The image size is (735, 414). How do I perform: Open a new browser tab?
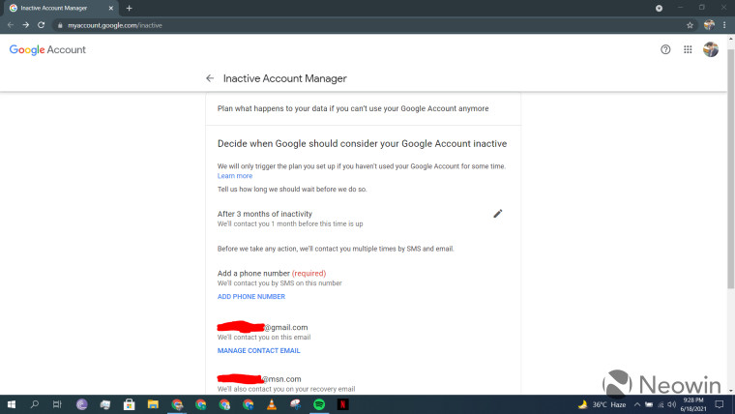click(129, 8)
